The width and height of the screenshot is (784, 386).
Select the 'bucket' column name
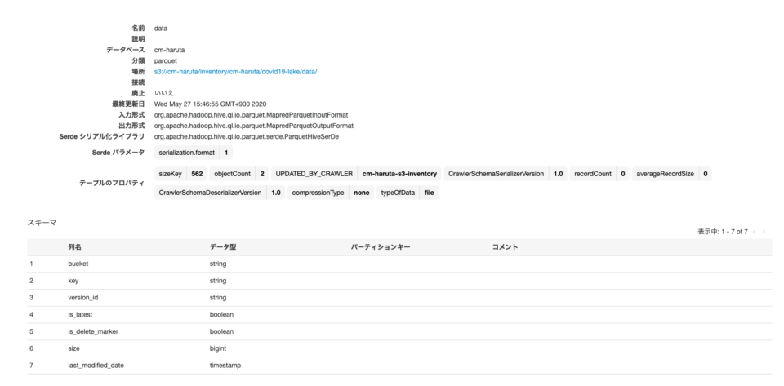coord(78,264)
